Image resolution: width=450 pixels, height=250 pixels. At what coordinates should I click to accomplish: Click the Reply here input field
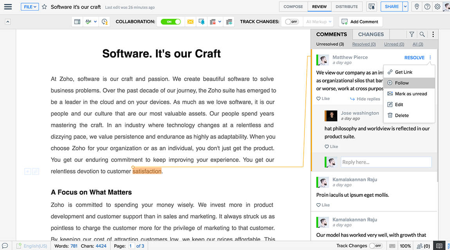pos(386,162)
